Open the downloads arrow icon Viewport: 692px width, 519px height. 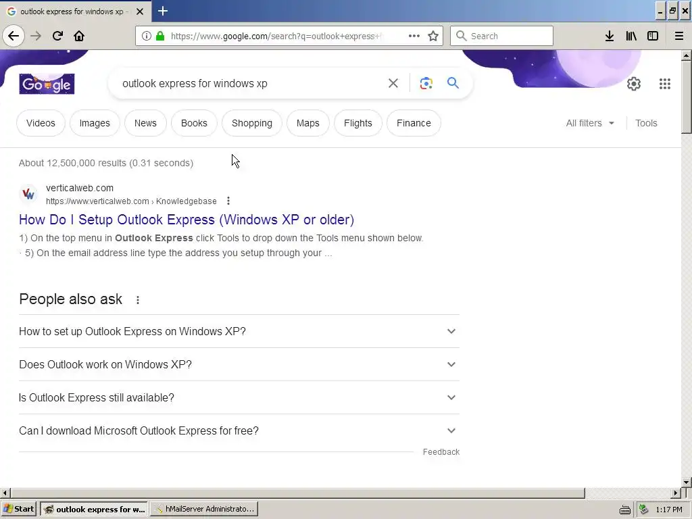point(610,36)
